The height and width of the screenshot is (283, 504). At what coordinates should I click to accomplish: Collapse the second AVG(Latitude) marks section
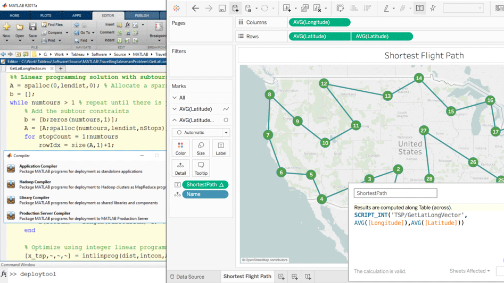175,121
